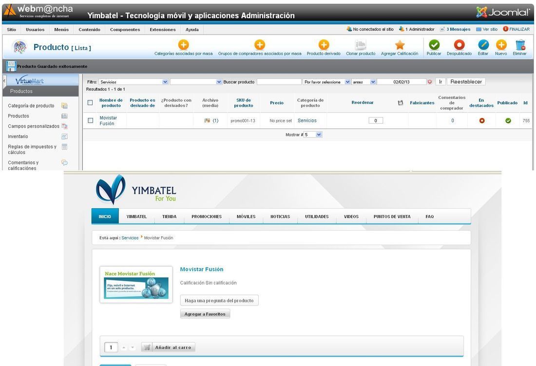Click the Campos personalizados sidebar icon
Image resolution: width=536 pixels, height=366 pixels.
64,126
